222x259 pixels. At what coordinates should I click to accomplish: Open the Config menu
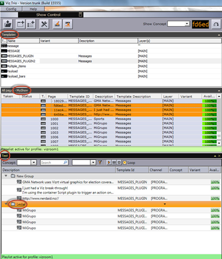click(x=11, y=9)
